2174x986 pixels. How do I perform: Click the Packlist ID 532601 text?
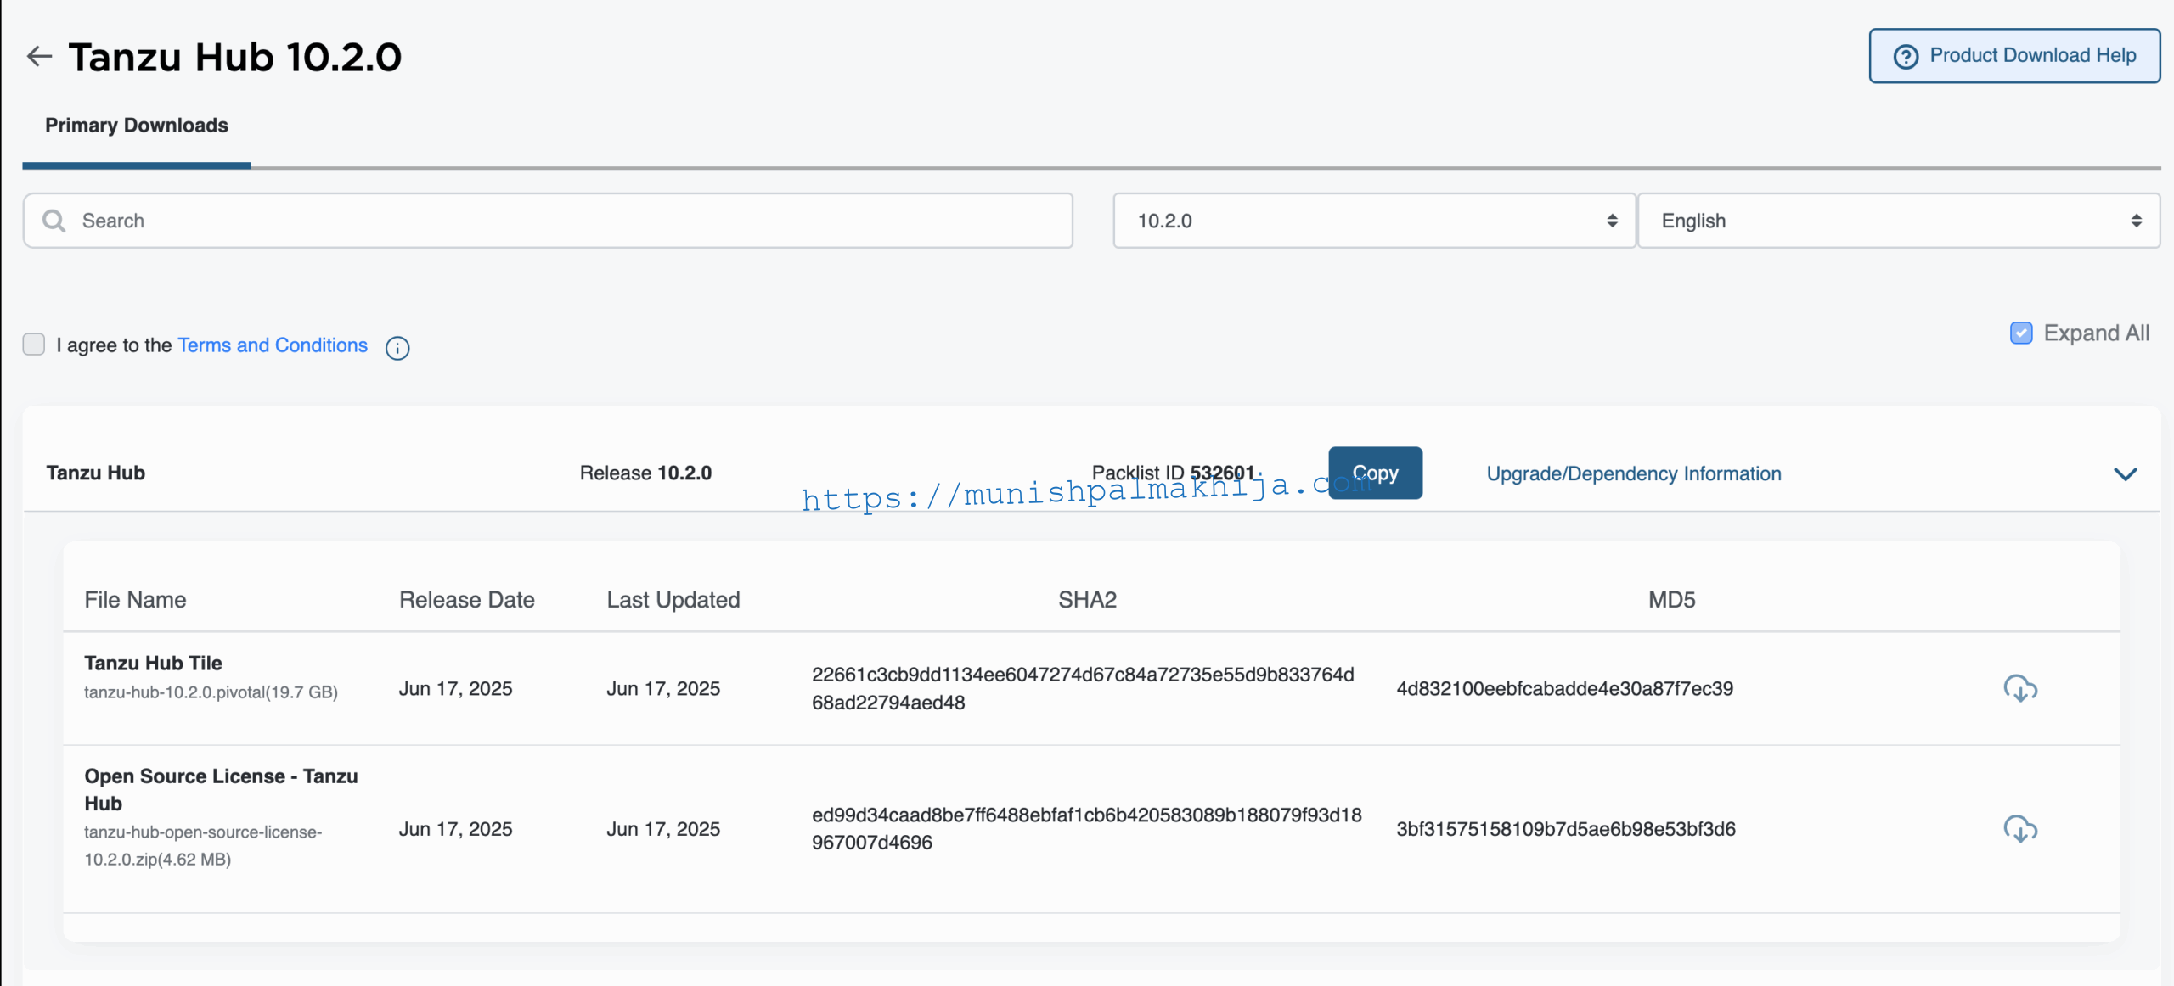(x=1173, y=473)
